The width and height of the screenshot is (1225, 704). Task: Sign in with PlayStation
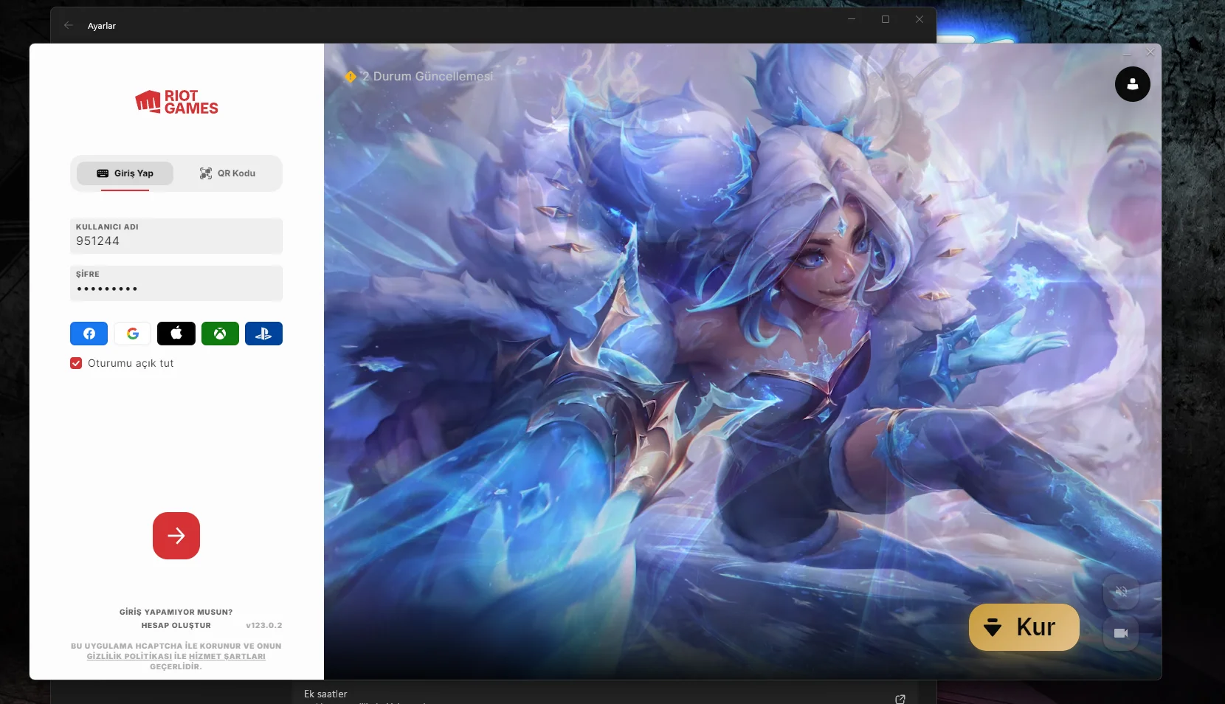pyautogui.click(x=263, y=334)
